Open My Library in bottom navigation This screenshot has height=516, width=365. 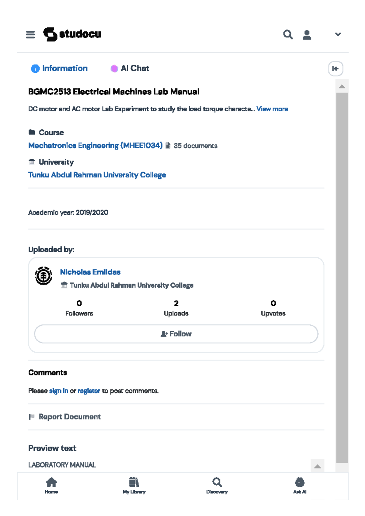134,485
